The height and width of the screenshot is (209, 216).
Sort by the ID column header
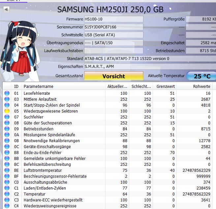(x=16, y=86)
